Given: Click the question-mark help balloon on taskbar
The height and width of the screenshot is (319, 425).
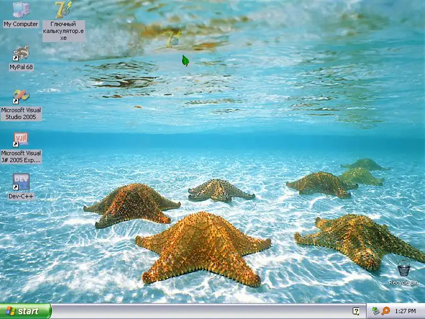Looking at the screenshot, I should click(356, 311).
